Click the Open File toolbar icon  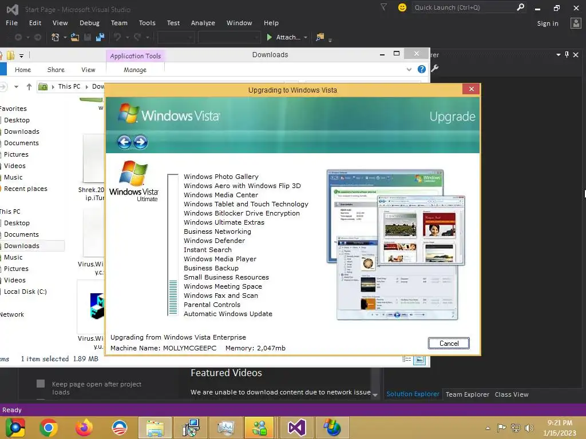(x=75, y=37)
